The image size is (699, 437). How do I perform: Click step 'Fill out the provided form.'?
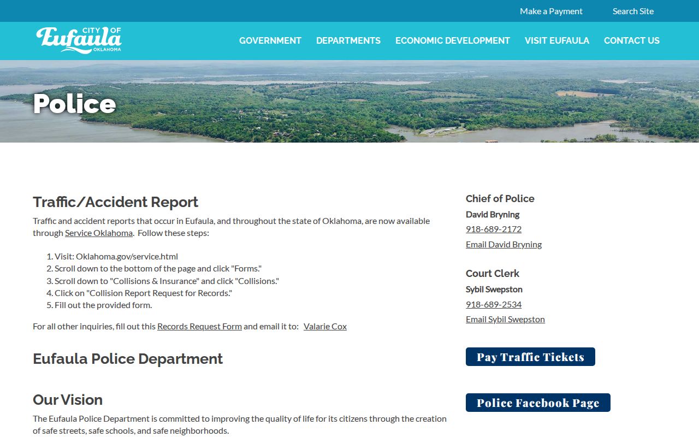[x=103, y=305]
